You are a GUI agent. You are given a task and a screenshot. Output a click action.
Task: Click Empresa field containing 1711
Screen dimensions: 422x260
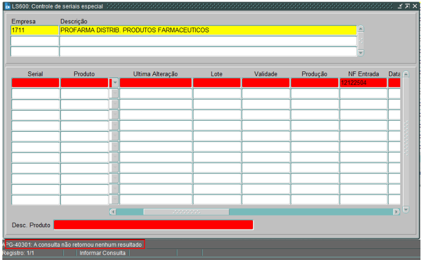pos(34,30)
